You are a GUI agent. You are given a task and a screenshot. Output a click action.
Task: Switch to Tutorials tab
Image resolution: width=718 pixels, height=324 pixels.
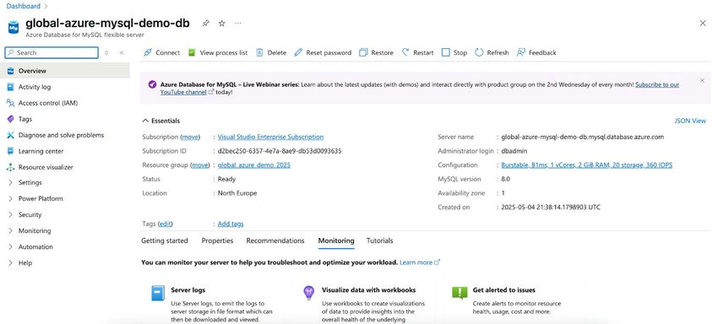pyautogui.click(x=379, y=240)
